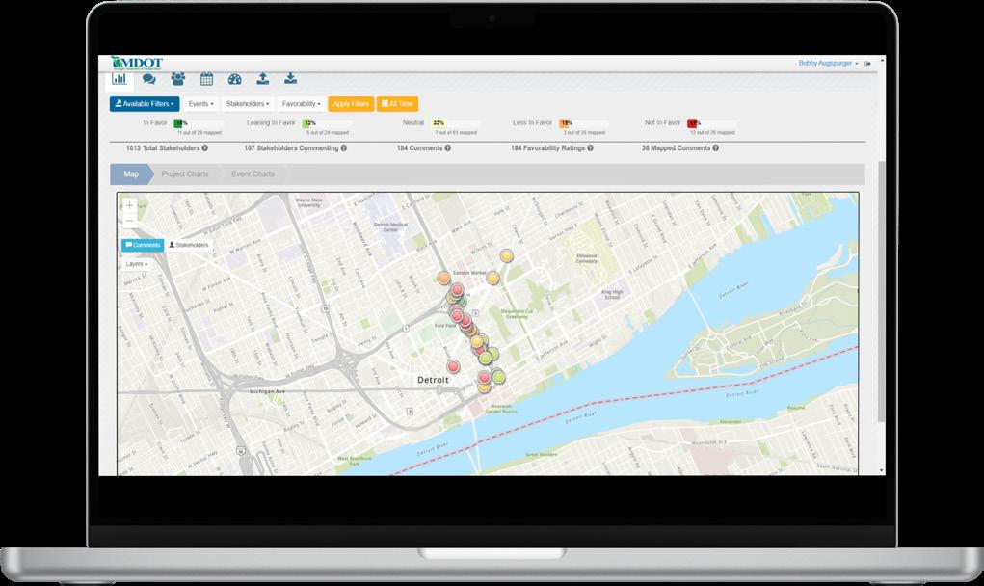Viewport: 984px width, 586px height.
Task: Click the All Time date button
Action: click(x=397, y=104)
